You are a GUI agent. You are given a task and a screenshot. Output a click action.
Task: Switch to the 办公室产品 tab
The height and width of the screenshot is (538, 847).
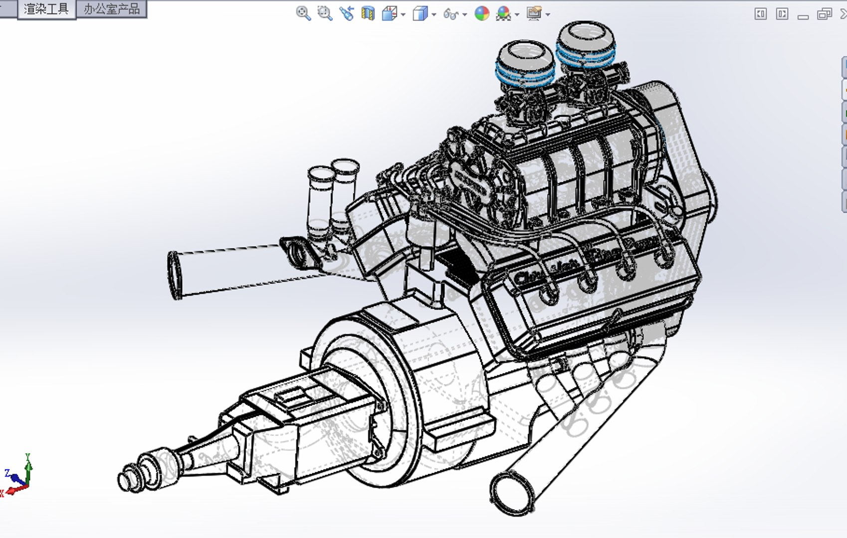(112, 9)
